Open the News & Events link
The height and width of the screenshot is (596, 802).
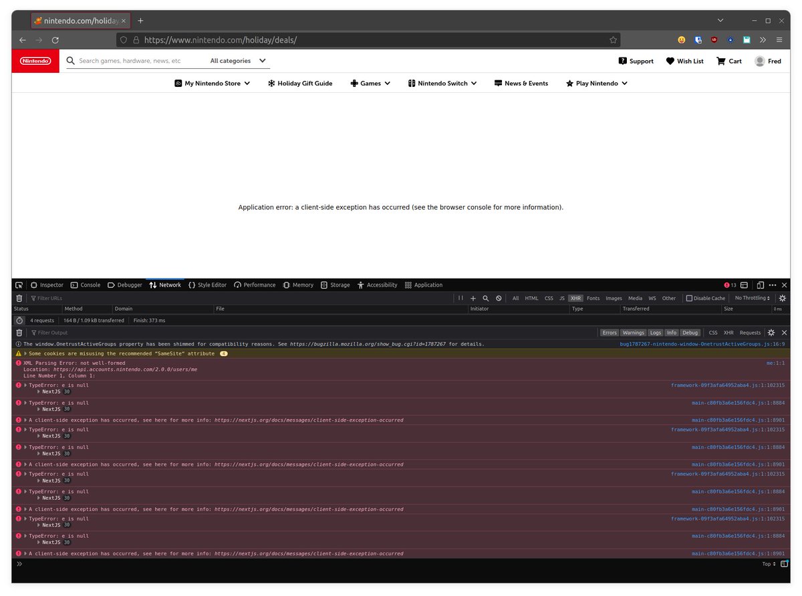(521, 84)
